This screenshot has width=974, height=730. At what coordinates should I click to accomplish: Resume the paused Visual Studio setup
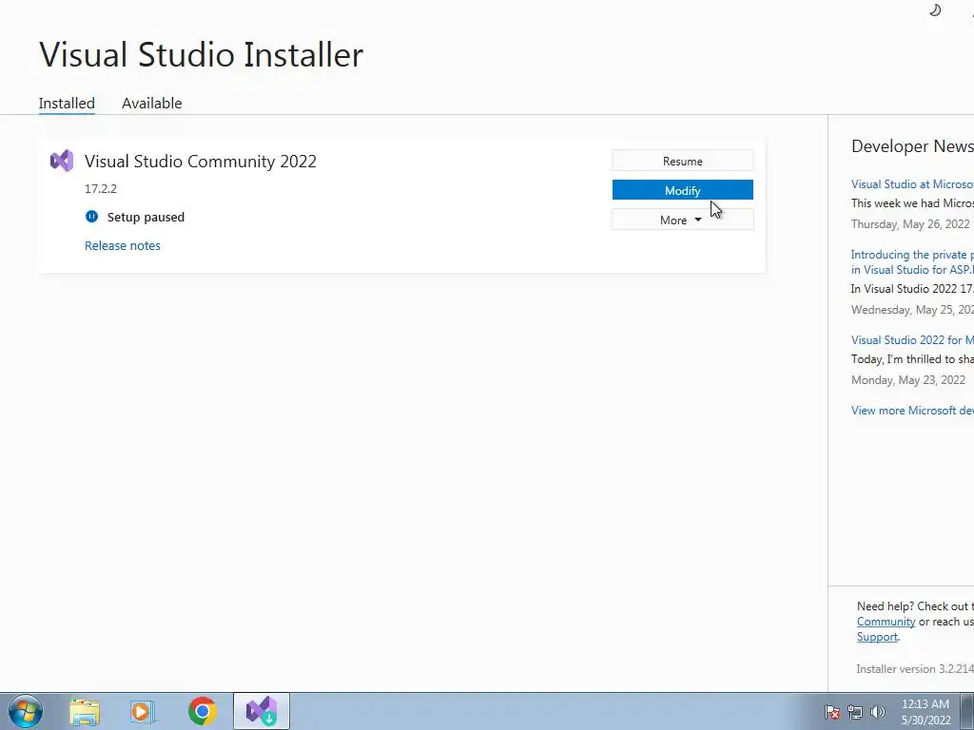(x=683, y=161)
